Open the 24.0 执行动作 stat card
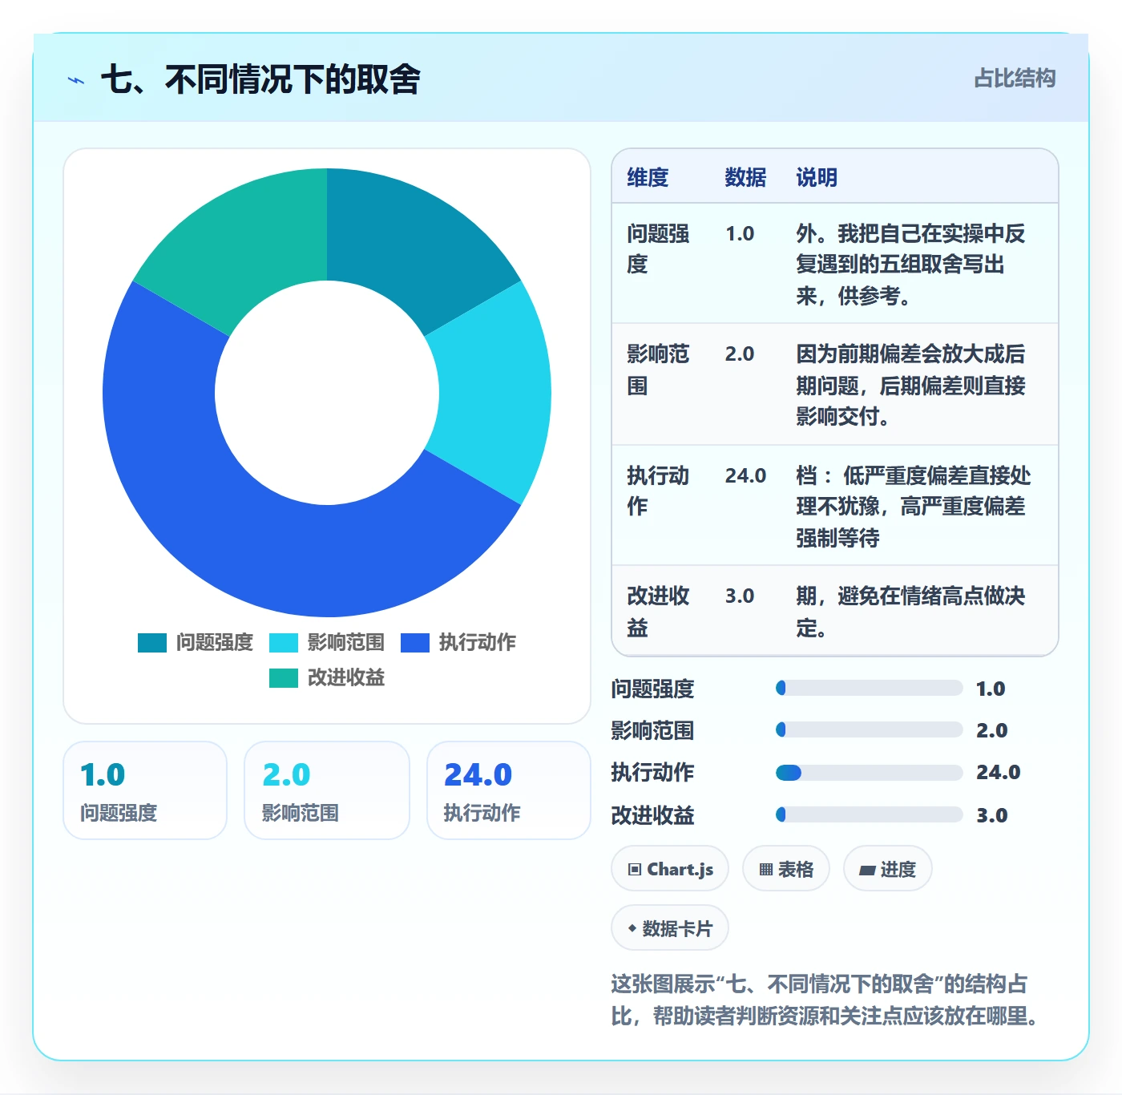Image resolution: width=1122 pixels, height=1095 pixels. coord(509,790)
